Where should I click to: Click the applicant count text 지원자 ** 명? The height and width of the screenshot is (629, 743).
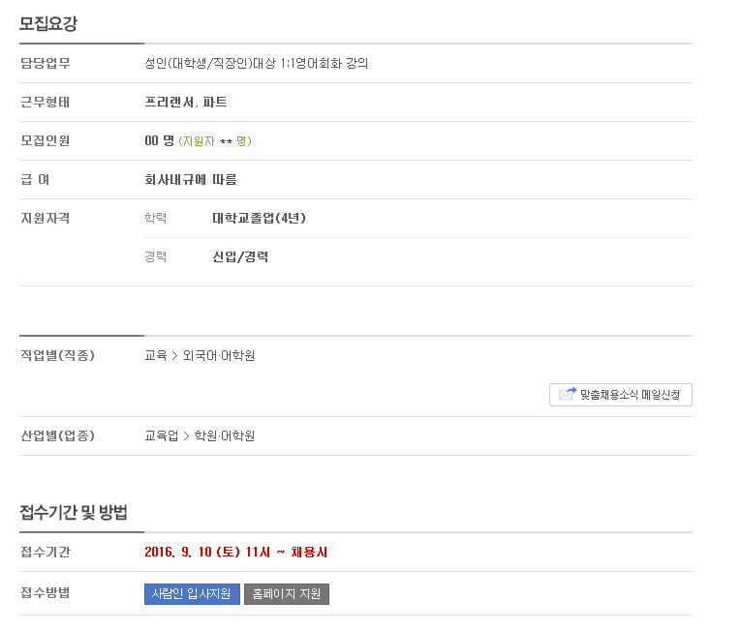[x=215, y=141]
